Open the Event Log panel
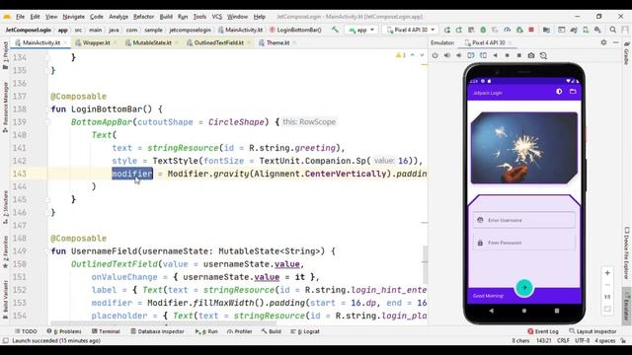 tap(543, 331)
